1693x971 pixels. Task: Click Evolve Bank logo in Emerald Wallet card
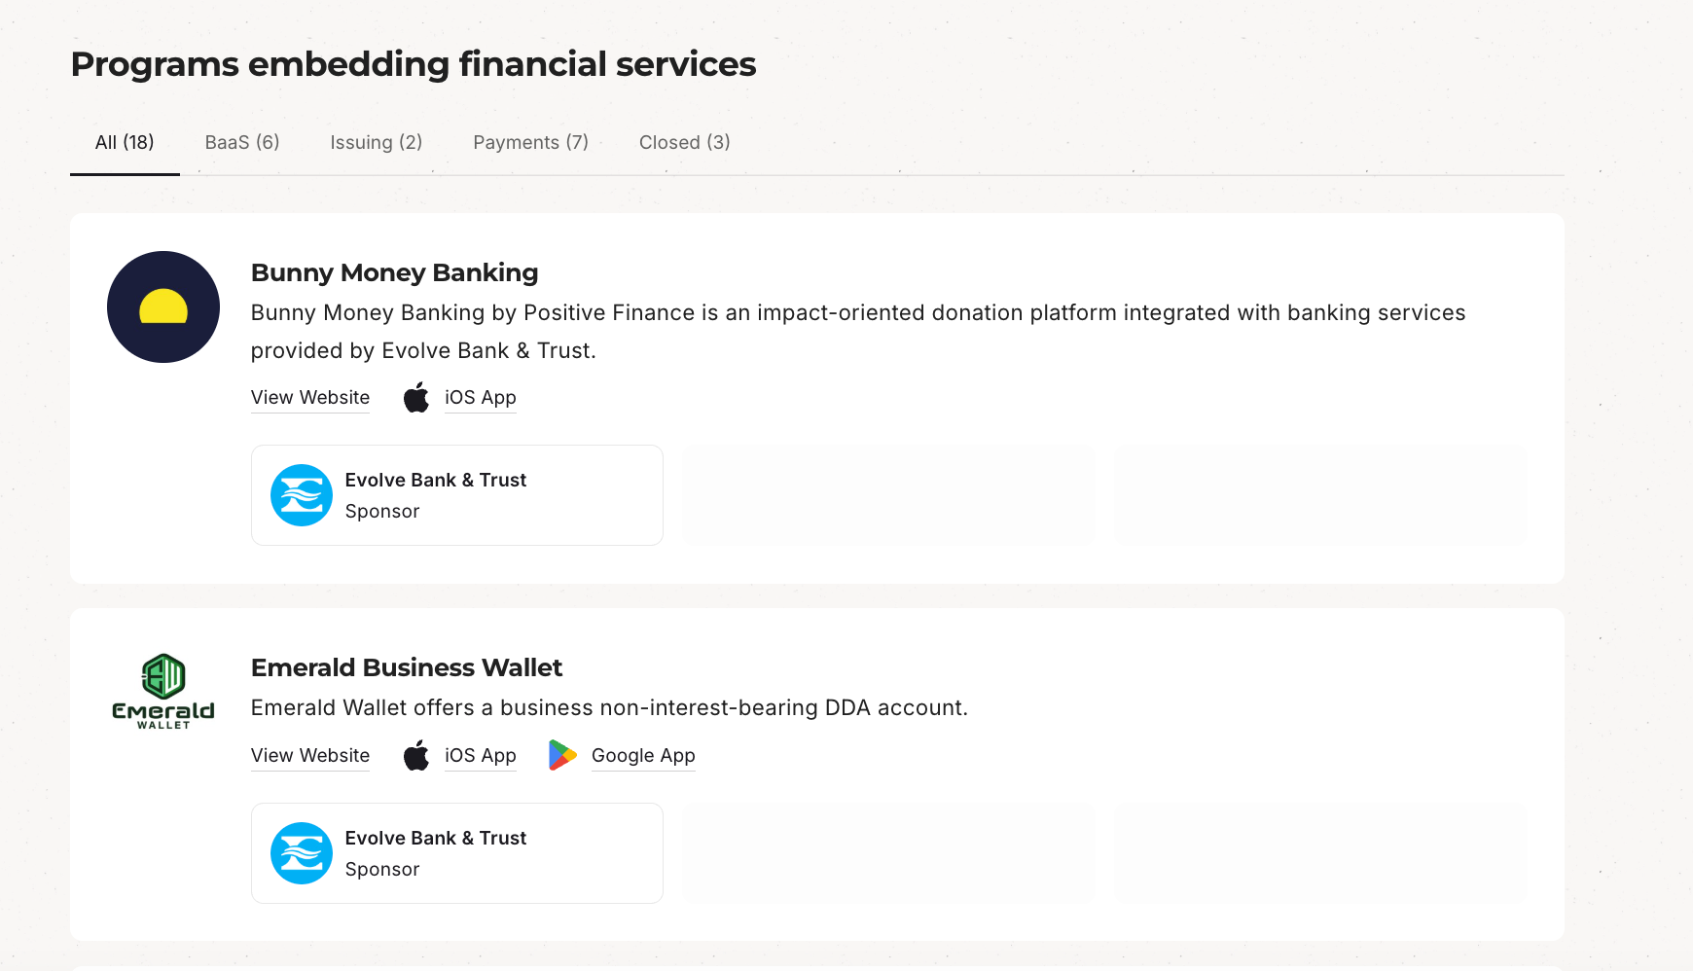point(302,853)
